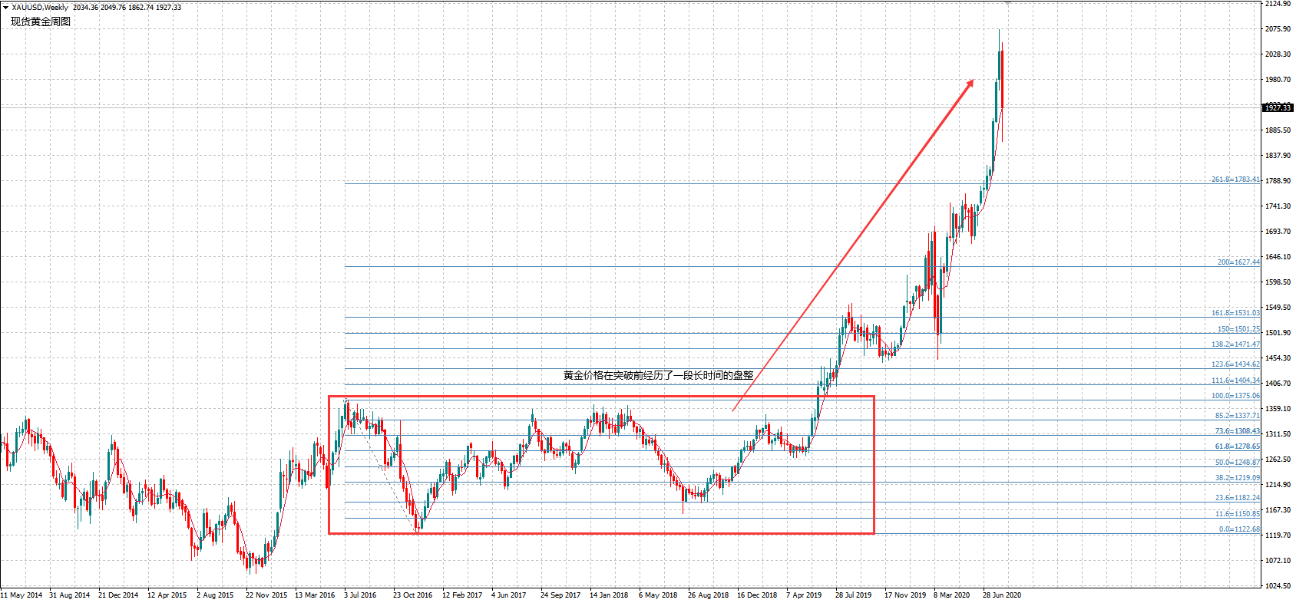
Task: Click the 0.0=1122.68 Fibonacci base label
Action: 1239,529
